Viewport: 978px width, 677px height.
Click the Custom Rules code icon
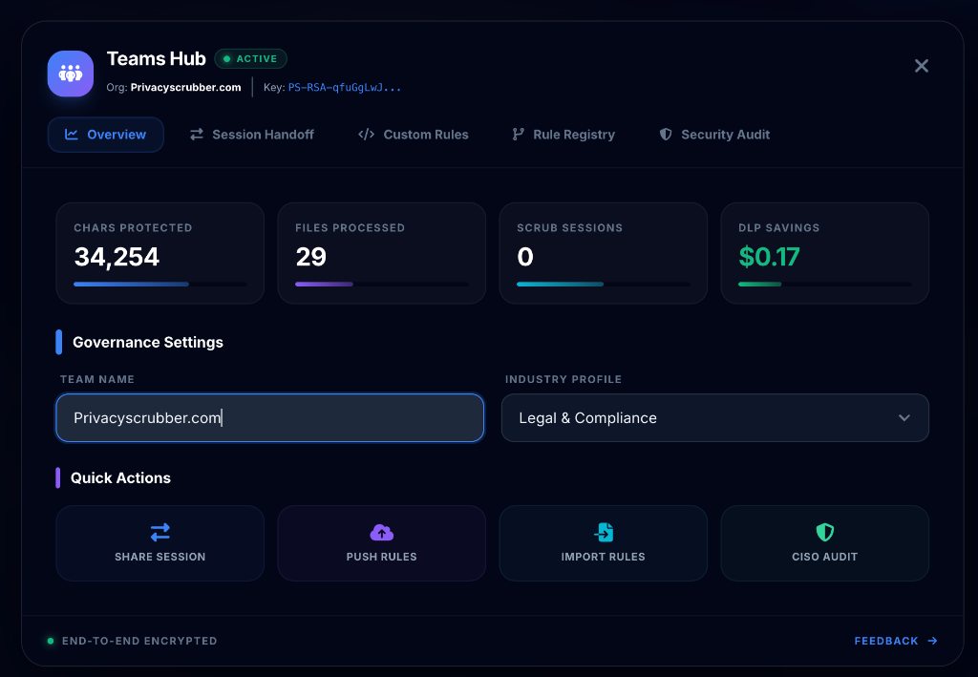point(366,135)
